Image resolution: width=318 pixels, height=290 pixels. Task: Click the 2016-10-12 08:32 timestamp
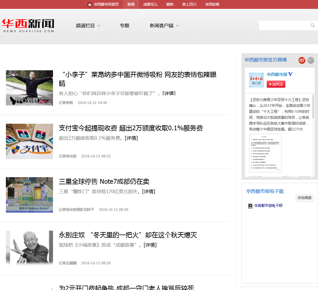pyautogui.click(x=96, y=156)
